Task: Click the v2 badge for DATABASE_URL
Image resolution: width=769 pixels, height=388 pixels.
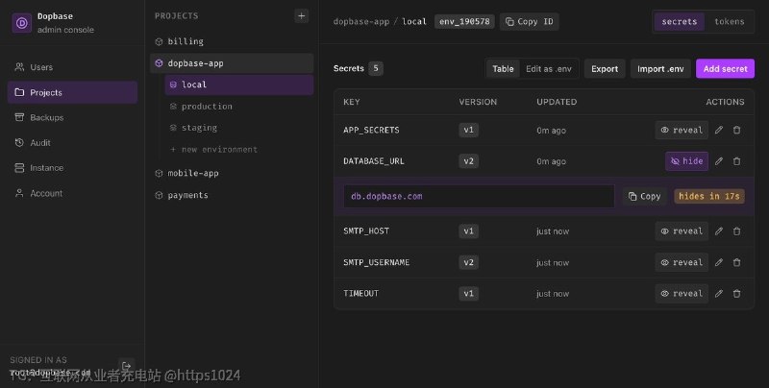Action: click(469, 161)
